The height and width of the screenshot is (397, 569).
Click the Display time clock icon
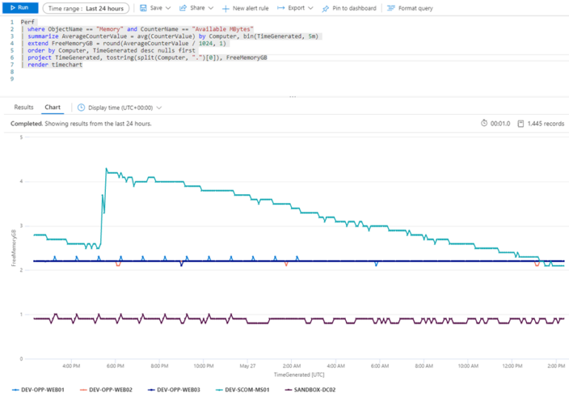(x=81, y=107)
